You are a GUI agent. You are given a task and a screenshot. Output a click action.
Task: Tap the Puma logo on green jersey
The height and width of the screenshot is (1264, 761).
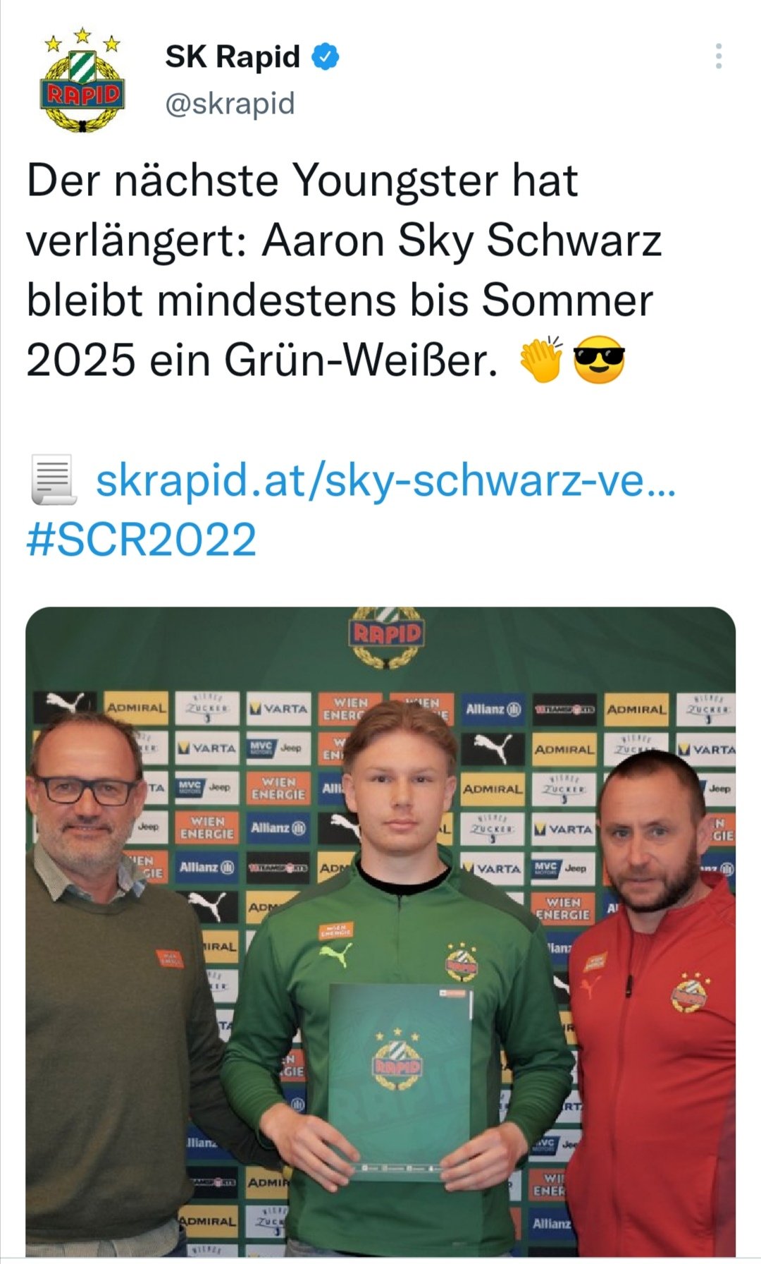coord(335,956)
